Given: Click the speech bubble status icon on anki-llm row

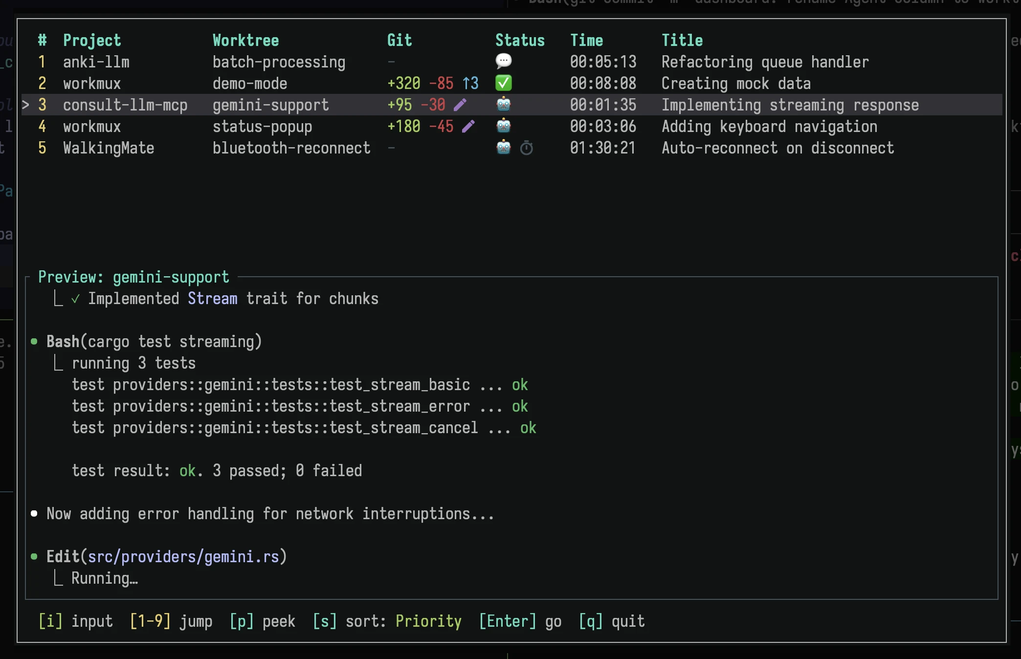Looking at the screenshot, I should coord(504,62).
